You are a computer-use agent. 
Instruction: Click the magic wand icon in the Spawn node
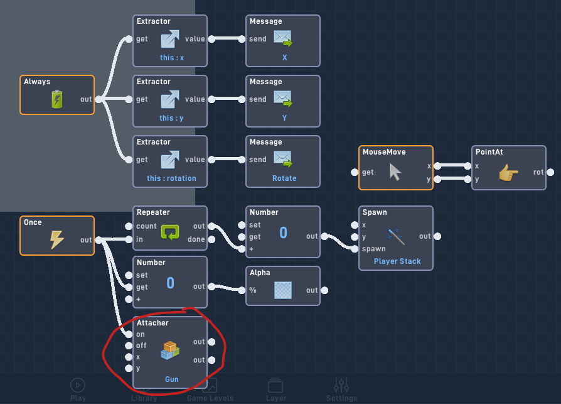coord(396,237)
